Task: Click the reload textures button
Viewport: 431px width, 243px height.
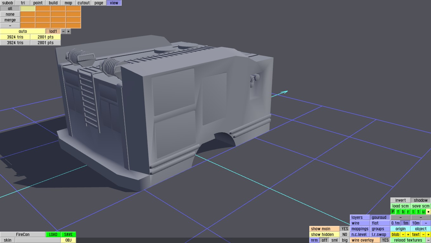Action: (408, 240)
